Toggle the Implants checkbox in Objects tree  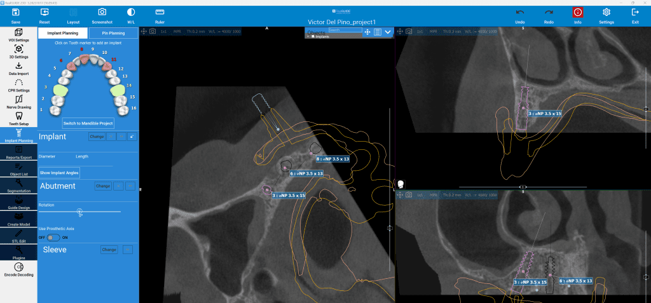click(312, 36)
